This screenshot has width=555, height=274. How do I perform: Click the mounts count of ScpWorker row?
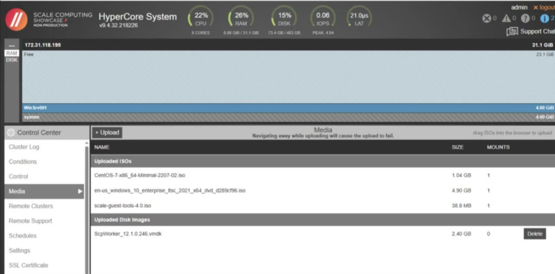pos(488,234)
